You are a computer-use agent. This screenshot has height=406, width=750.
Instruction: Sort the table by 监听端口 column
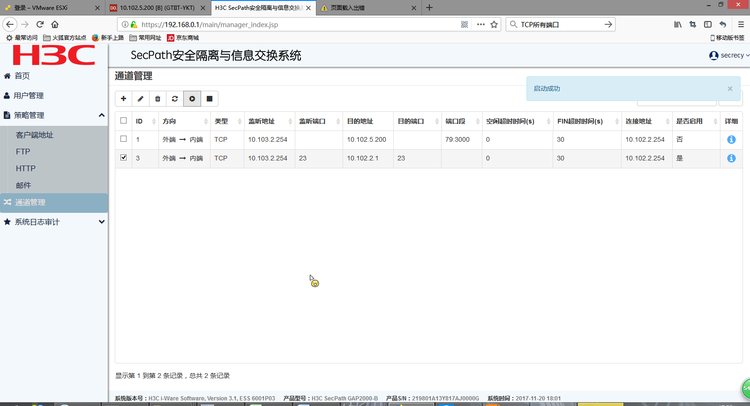pyautogui.click(x=319, y=121)
